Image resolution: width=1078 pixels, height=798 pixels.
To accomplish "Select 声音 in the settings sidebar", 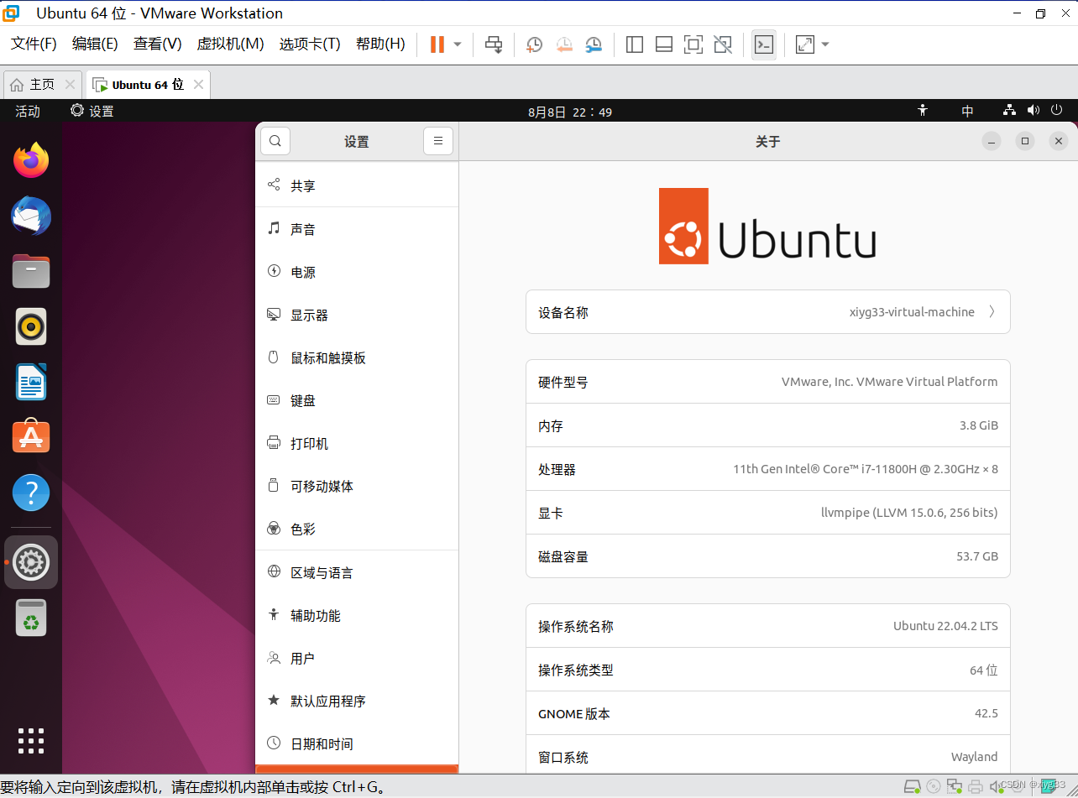I will (357, 229).
